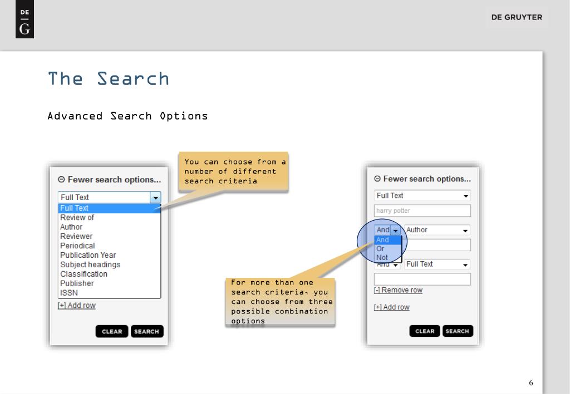The height and width of the screenshot is (394, 570).
Task: Click '[+] Add row' in right panel
Action: 391,307
